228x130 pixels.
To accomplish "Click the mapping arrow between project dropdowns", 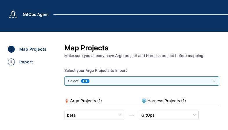I will coord(132,115).
